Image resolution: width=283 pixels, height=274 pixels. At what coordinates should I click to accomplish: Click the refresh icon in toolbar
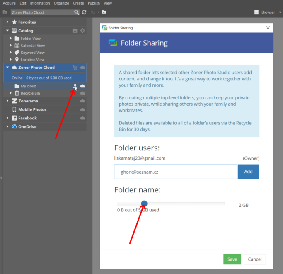point(84,12)
